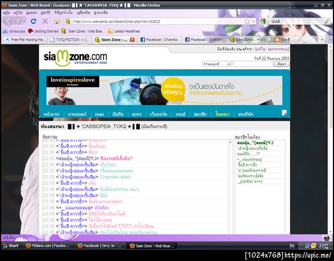The width and height of the screenshot is (334, 261).
Task: Click the status bar addon icon
Action: tap(327, 238)
